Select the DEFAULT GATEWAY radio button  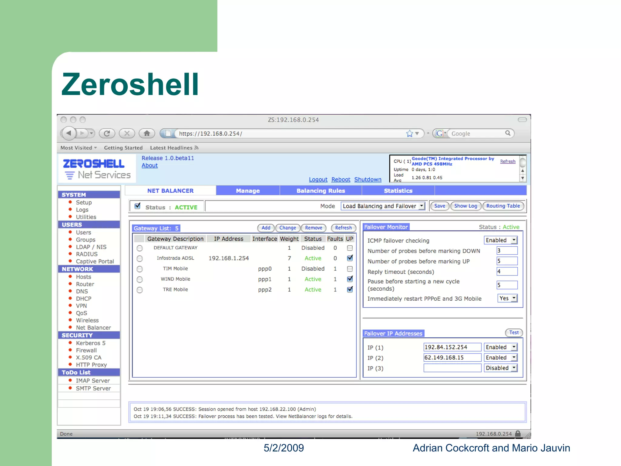(139, 248)
